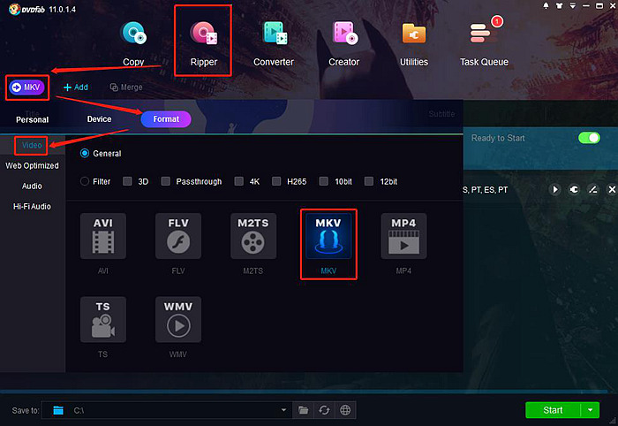Select the Web Optimized category
Screen dimensions: 618x426
[x=32, y=165]
